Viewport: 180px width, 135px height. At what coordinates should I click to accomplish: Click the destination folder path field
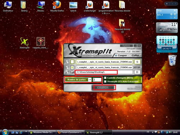point(104,72)
